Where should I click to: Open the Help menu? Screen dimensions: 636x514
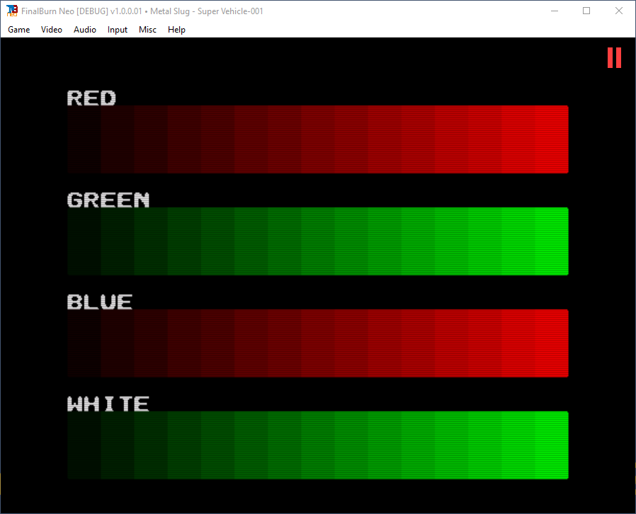coord(176,30)
